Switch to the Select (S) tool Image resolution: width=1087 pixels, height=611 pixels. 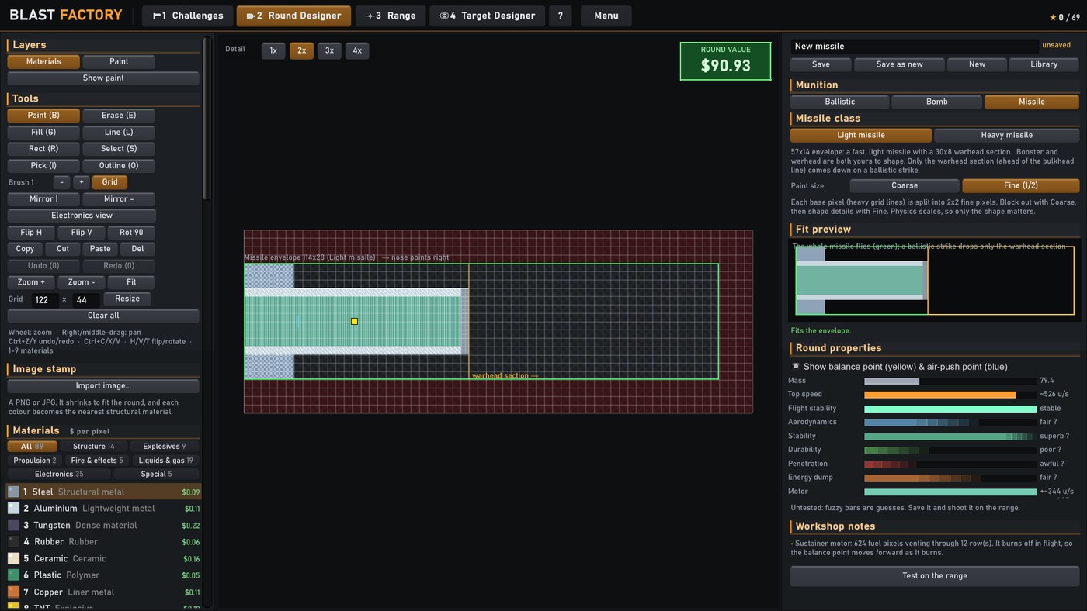[119, 149]
